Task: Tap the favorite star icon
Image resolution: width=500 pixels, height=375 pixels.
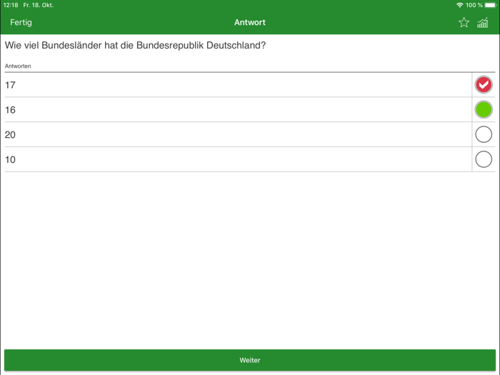Action: coord(464,22)
